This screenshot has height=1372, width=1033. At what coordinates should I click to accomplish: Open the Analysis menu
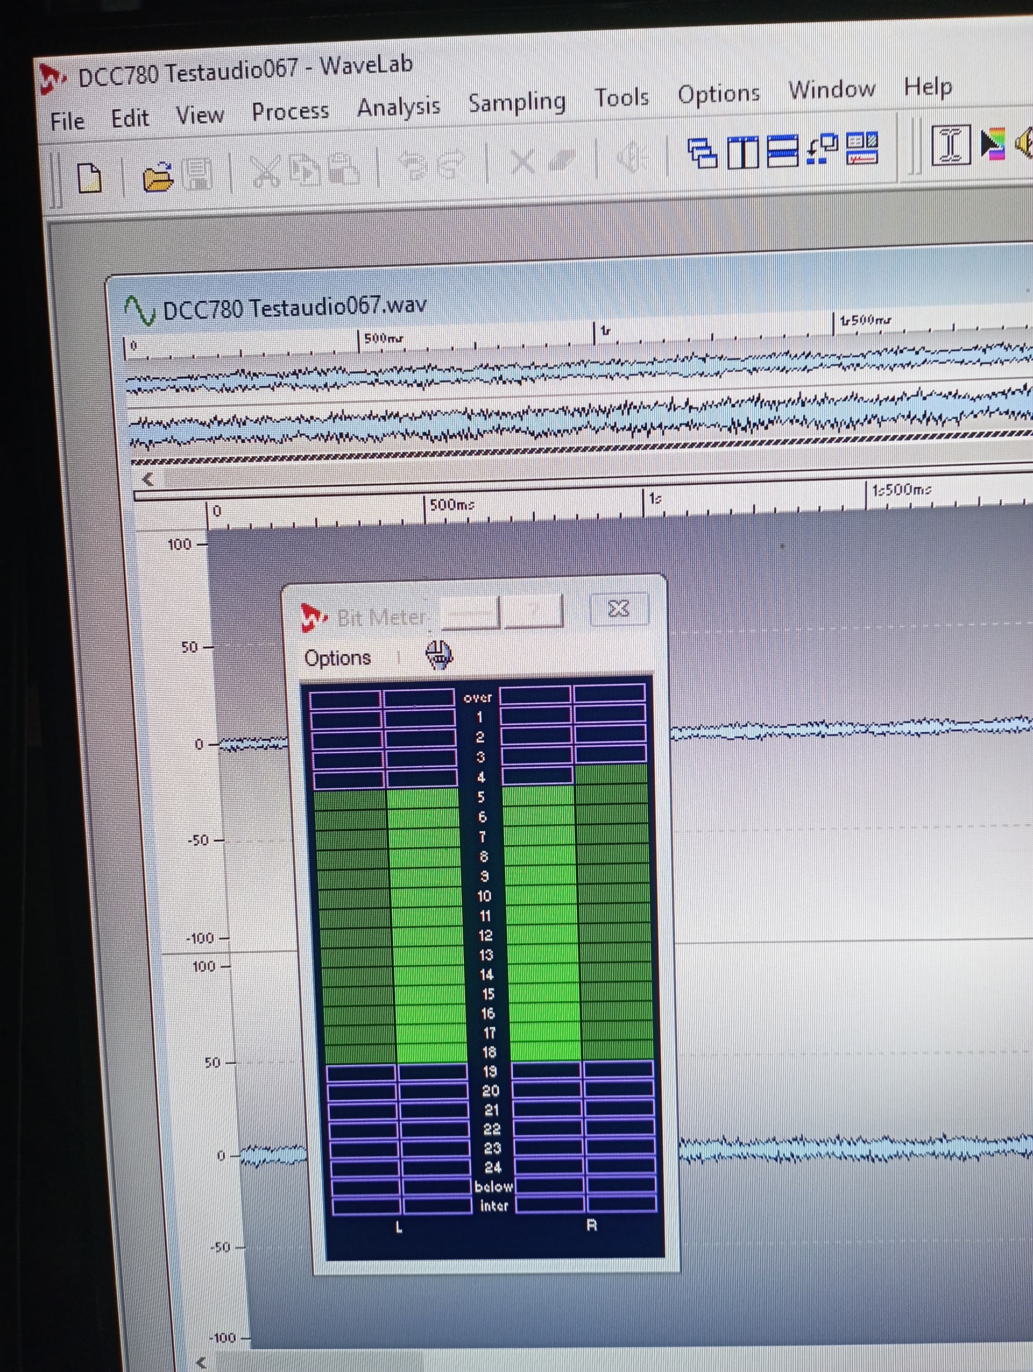pyautogui.click(x=398, y=107)
